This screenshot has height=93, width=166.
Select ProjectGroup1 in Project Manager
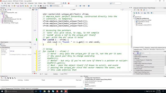(x=138, y=17)
